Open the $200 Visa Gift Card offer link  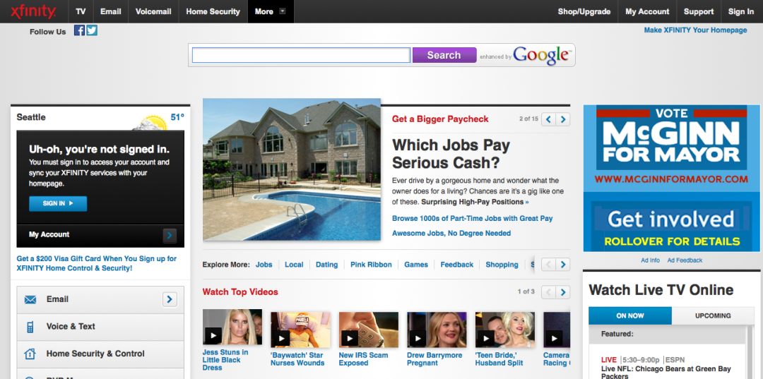[x=96, y=263]
